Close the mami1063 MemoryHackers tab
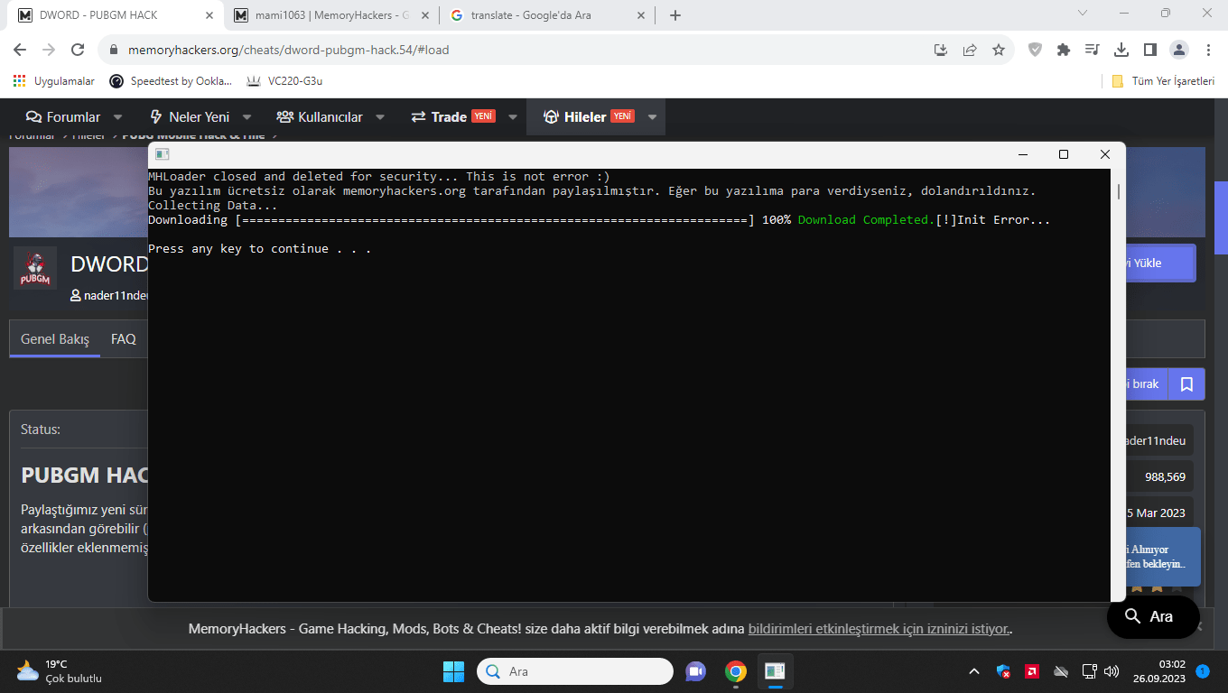Viewport: 1228px width, 693px height. (426, 15)
